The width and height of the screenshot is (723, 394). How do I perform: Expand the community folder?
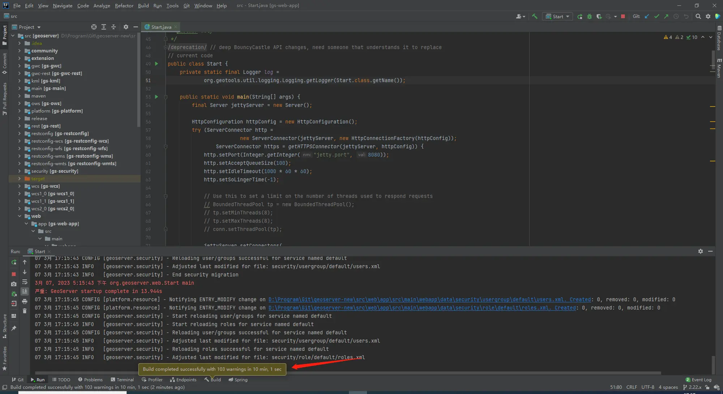pos(20,51)
